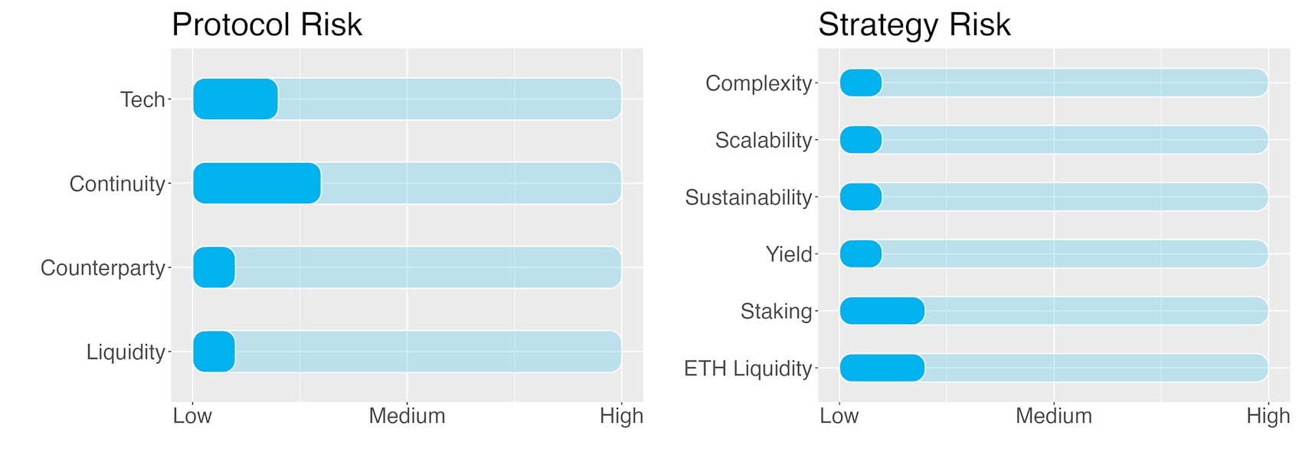
Task: Select the ETH Liquidity axis label
Action: point(748,368)
